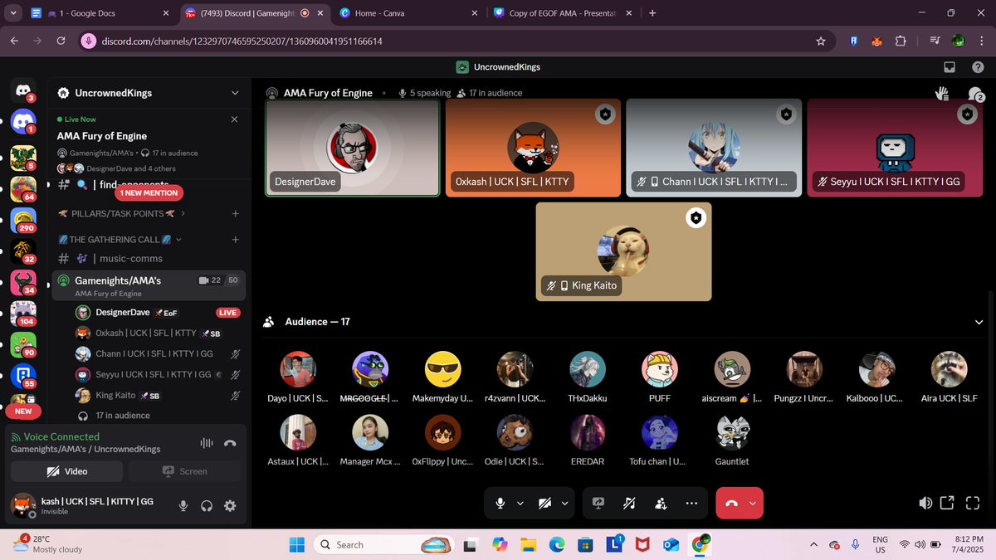Open DesignerDave's stream tile
Screen dimensions: 996x560
point(353,147)
